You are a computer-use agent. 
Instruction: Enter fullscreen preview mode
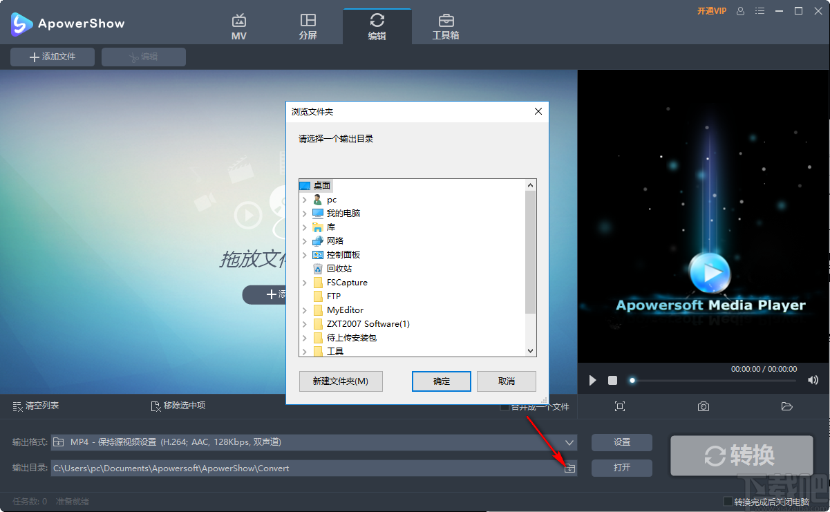(620, 406)
